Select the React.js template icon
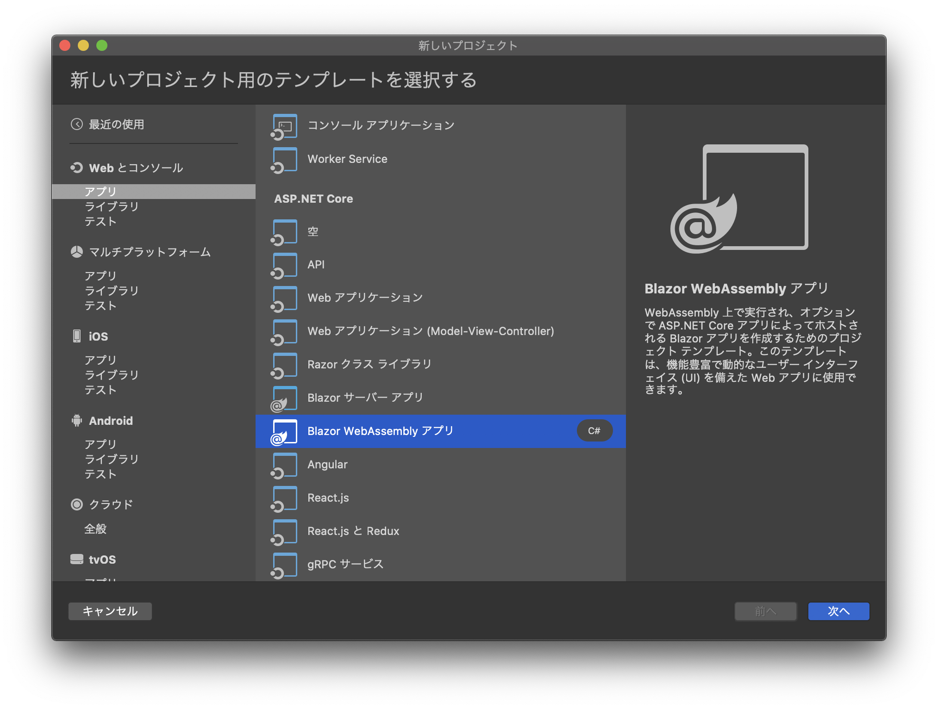Image resolution: width=938 pixels, height=709 pixels. [x=284, y=498]
